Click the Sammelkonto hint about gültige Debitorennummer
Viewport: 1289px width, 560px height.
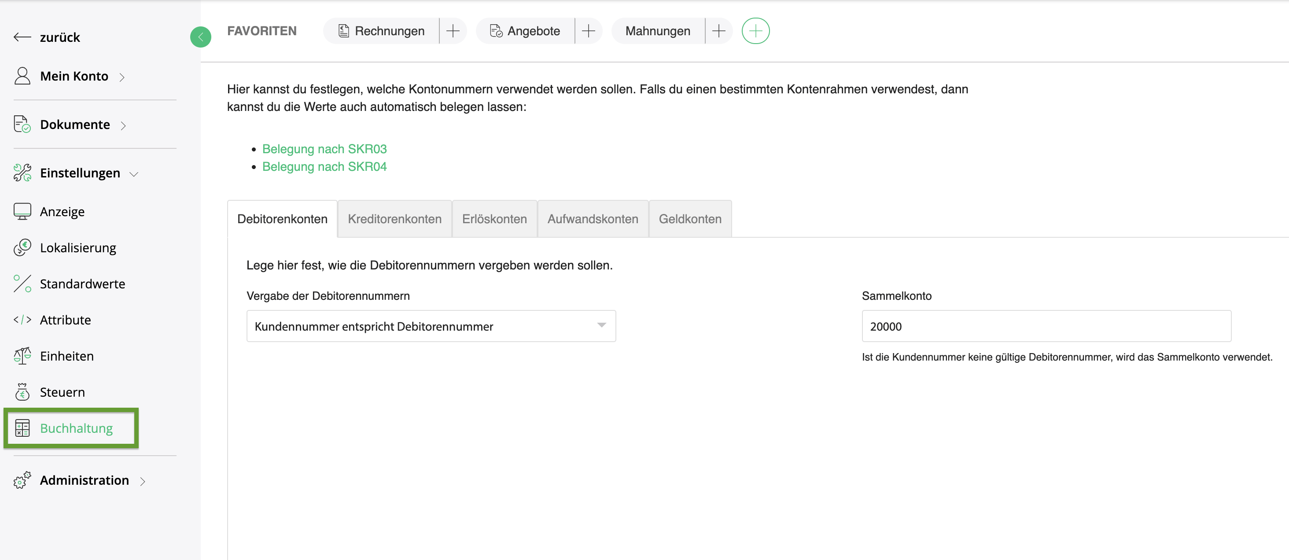pos(1066,357)
